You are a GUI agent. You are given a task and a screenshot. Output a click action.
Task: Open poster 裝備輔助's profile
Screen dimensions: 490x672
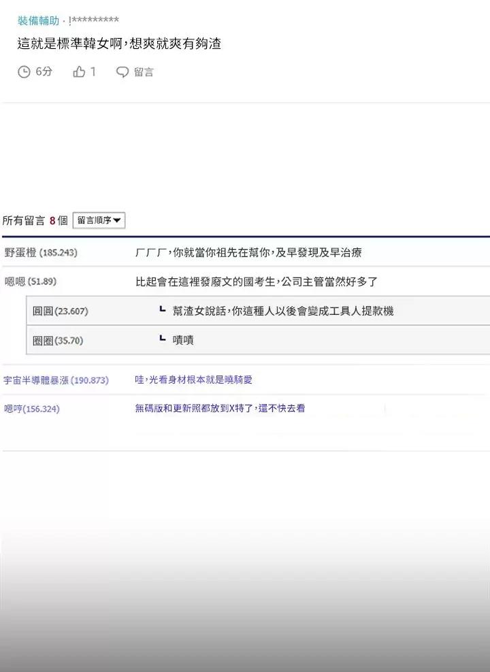(x=38, y=20)
